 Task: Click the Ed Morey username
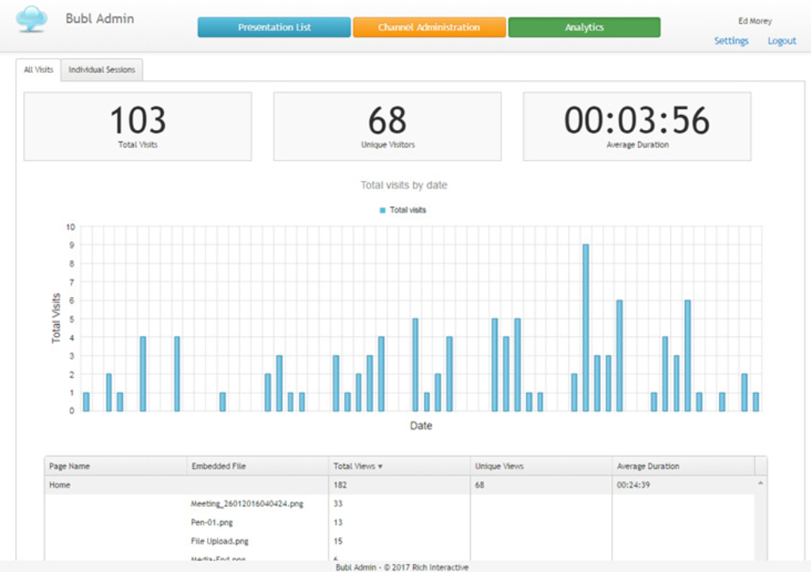point(756,21)
